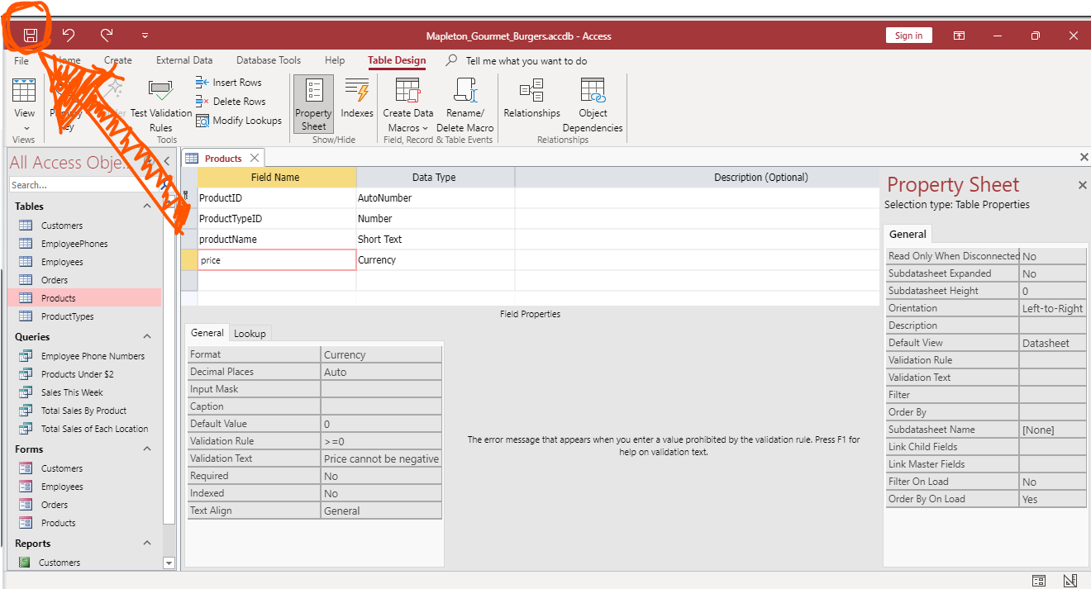Viewport: 1091px width, 589px height.
Task: Open Employee Phone Numbers query
Action: tap(93, 356)
